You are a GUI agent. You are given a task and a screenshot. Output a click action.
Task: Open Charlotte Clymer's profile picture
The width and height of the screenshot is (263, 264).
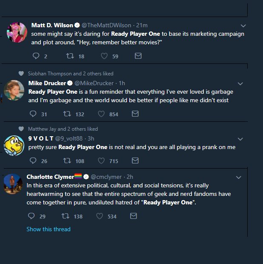13,184
